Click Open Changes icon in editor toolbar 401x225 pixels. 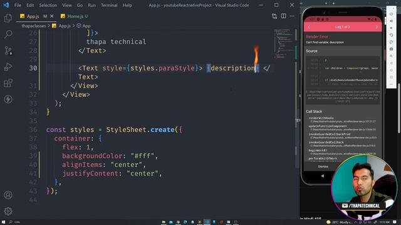pyautogui.click(x=274, y=16)
